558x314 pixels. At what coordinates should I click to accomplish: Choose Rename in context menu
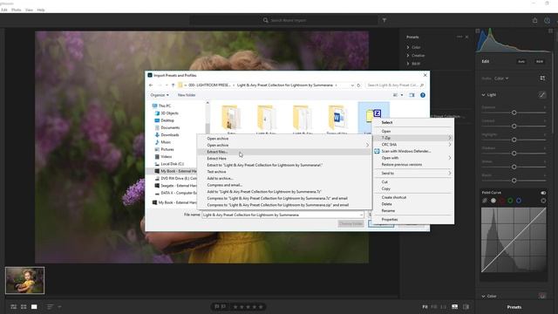point(413,211)
